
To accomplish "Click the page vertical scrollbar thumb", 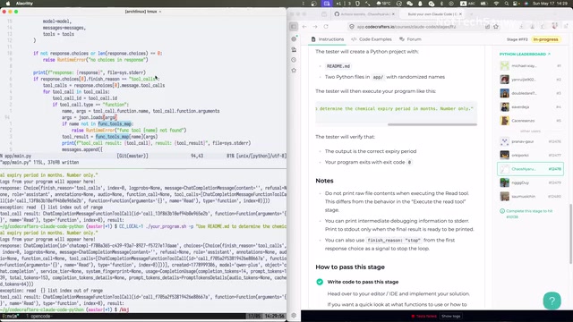I will coord(570,233).
